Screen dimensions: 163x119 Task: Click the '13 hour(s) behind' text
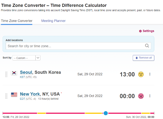pyautogui.click(x=48, y=99)
